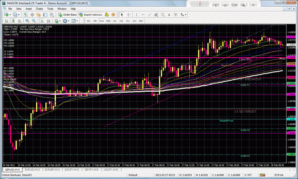
Task: Expand the Templates dropdown arrow
Action: click(77, 21)
